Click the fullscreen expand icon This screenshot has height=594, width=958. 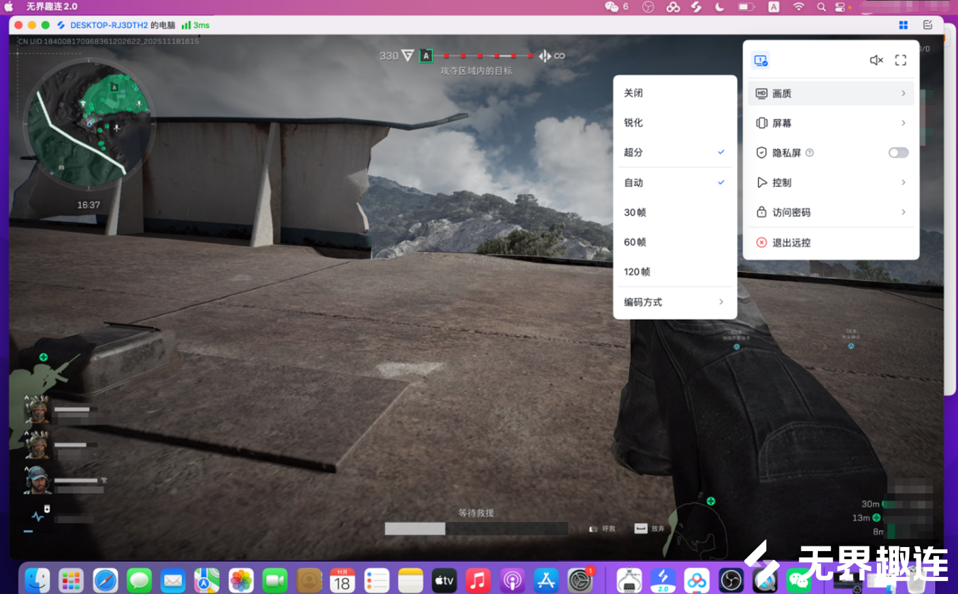[901, 61]
